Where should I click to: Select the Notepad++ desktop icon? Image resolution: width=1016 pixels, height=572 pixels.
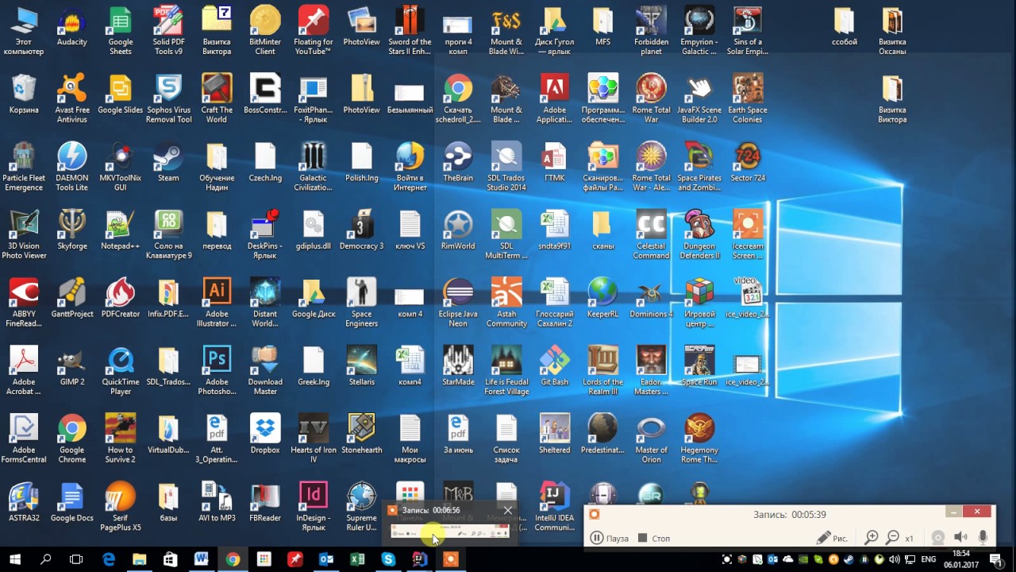[x=121, y=231]
